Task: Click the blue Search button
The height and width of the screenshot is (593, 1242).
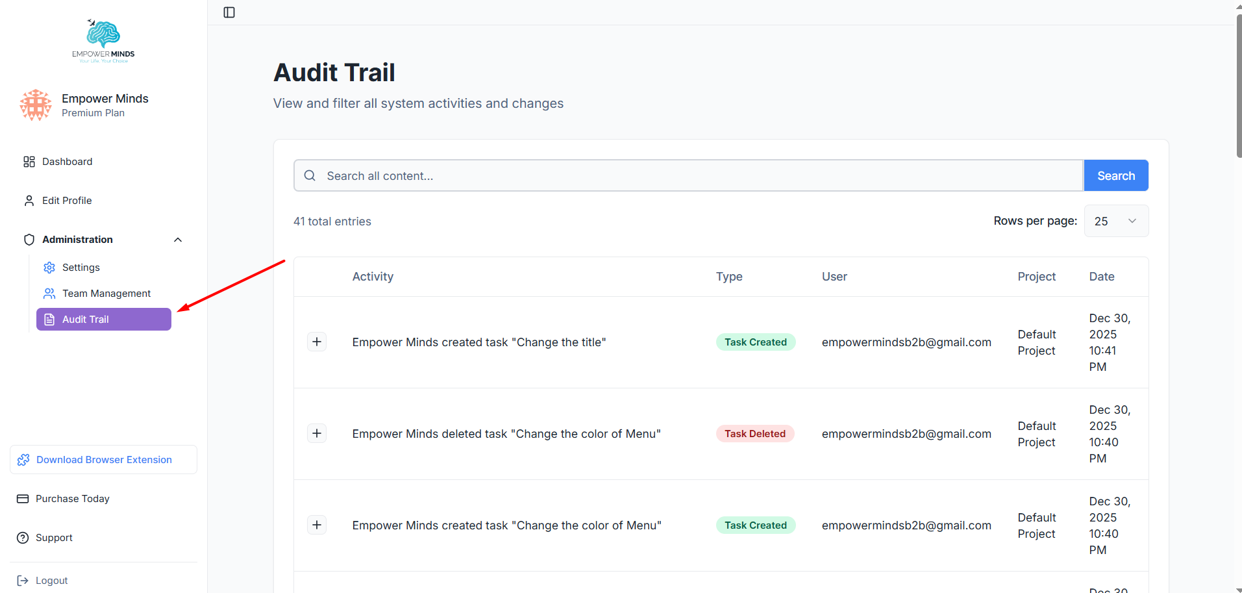Action: click(1116, 175)
